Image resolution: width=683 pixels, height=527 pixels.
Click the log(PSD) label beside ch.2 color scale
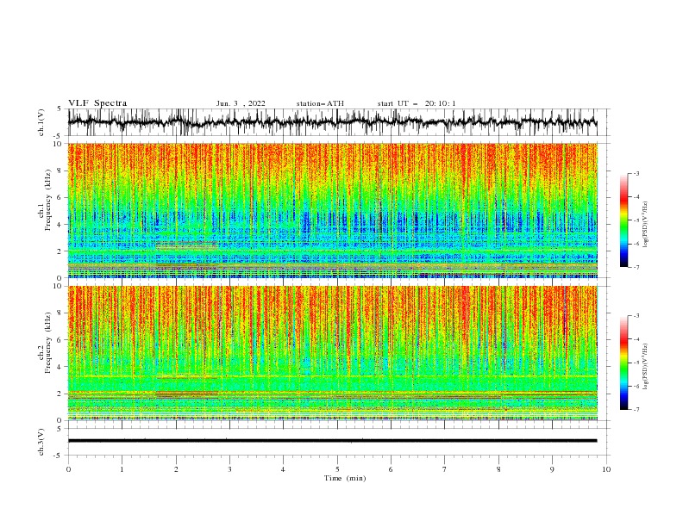[646, 367]
